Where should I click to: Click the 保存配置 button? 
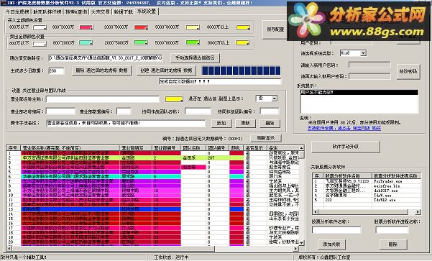coord(275,29)
